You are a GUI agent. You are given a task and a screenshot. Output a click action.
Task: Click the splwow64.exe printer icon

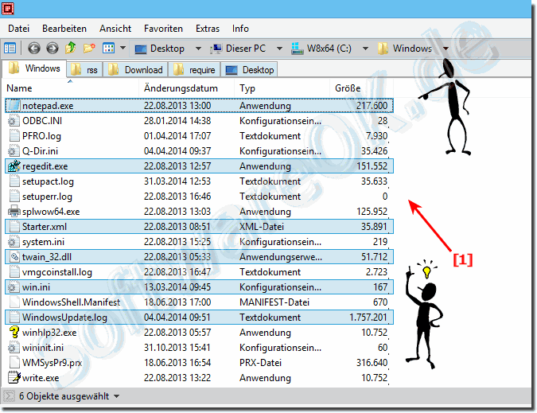click(x=14, y=212)
